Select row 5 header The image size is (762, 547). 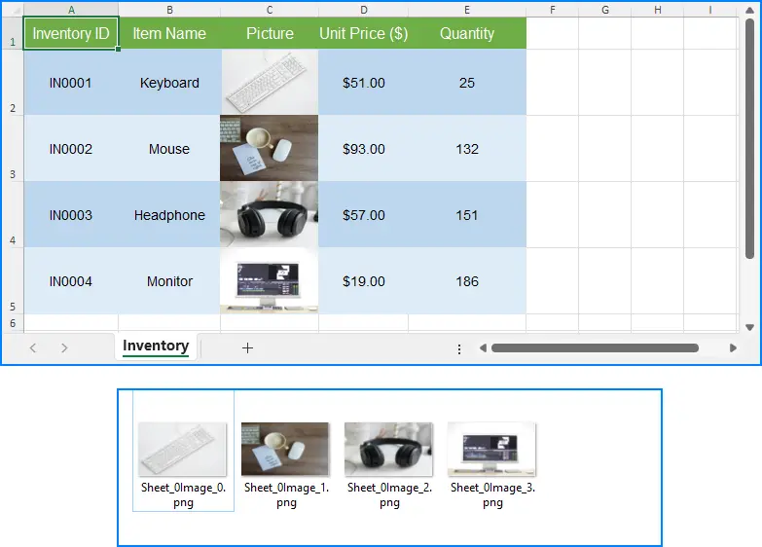coord(13,281)
